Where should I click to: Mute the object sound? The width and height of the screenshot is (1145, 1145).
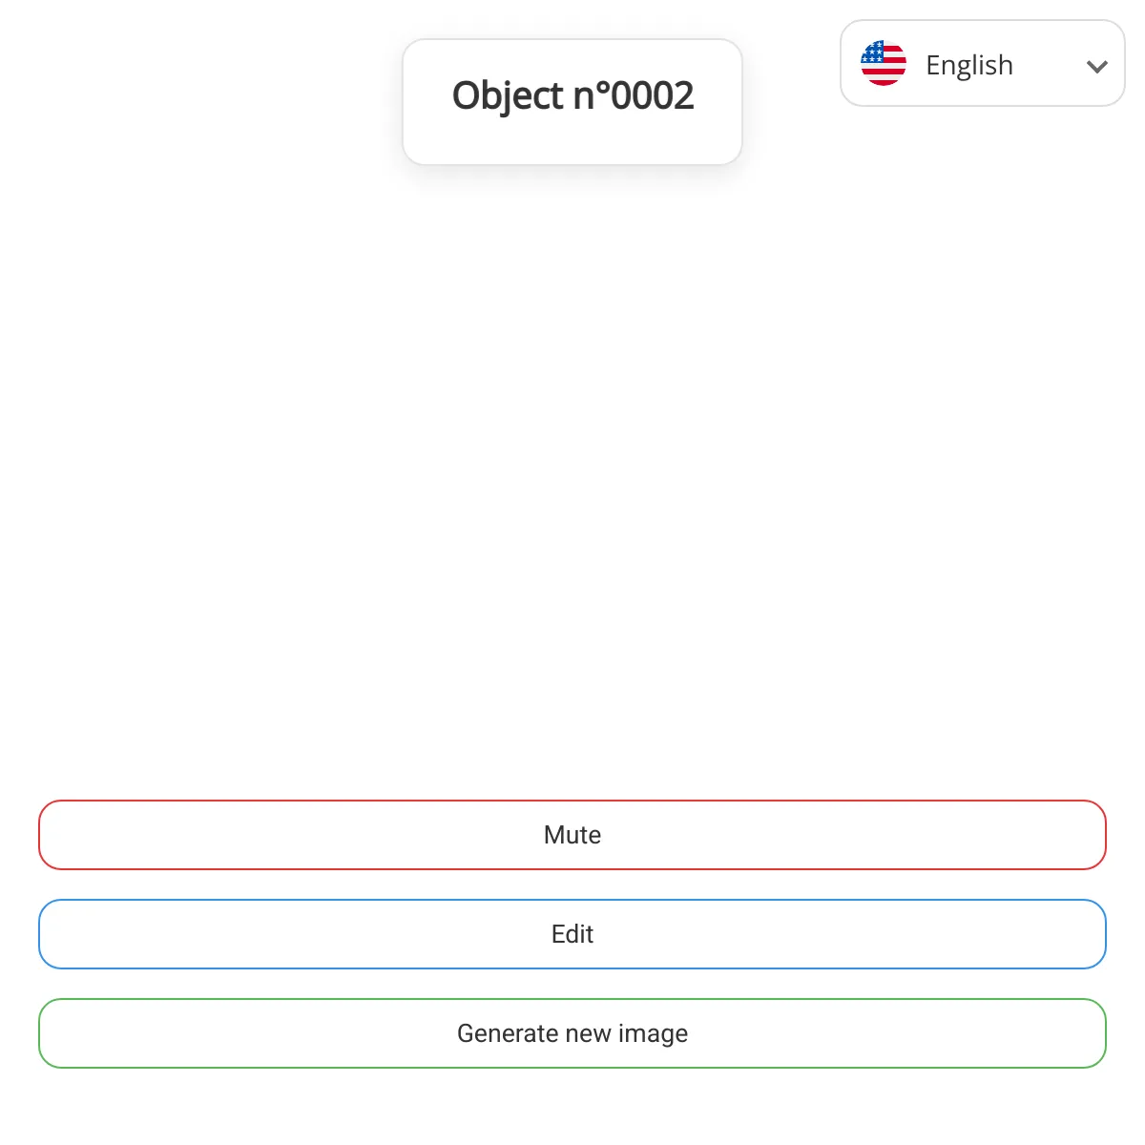(x=572, y=835)
